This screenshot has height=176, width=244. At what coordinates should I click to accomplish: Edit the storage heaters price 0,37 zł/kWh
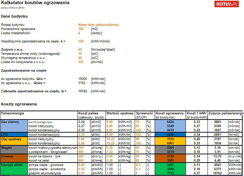click(x=81, y=173)
